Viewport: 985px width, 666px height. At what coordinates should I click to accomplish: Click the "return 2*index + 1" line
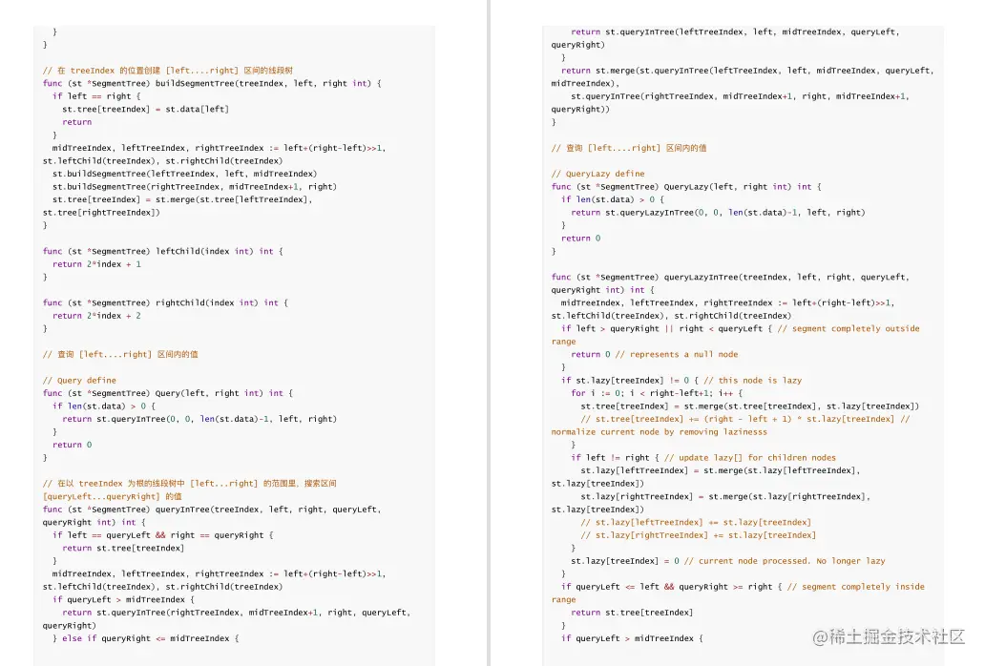pos(96,264)
